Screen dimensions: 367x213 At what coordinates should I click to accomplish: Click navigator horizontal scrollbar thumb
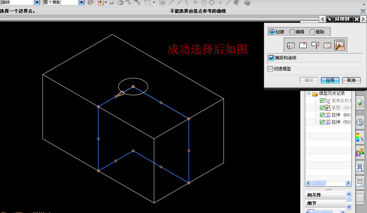318,183
